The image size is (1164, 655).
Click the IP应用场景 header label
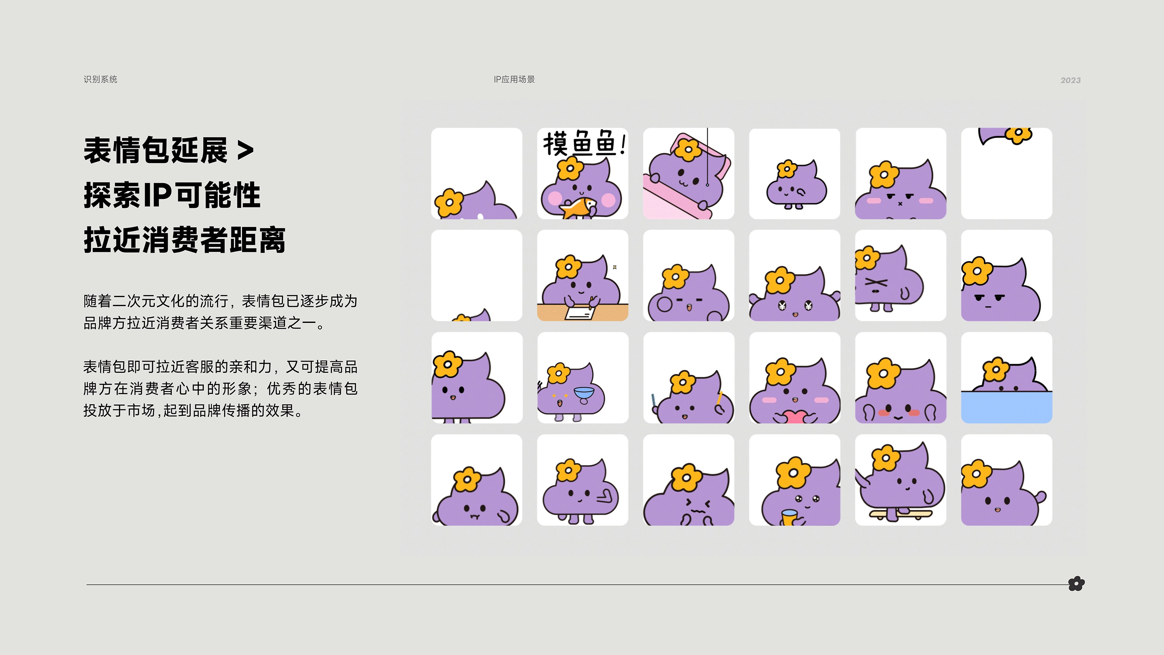pyautogui.click(x=514, y=80)
